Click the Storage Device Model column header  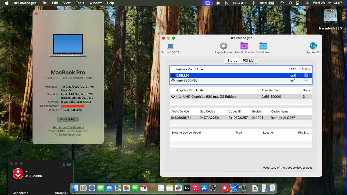tap(186, 133)
